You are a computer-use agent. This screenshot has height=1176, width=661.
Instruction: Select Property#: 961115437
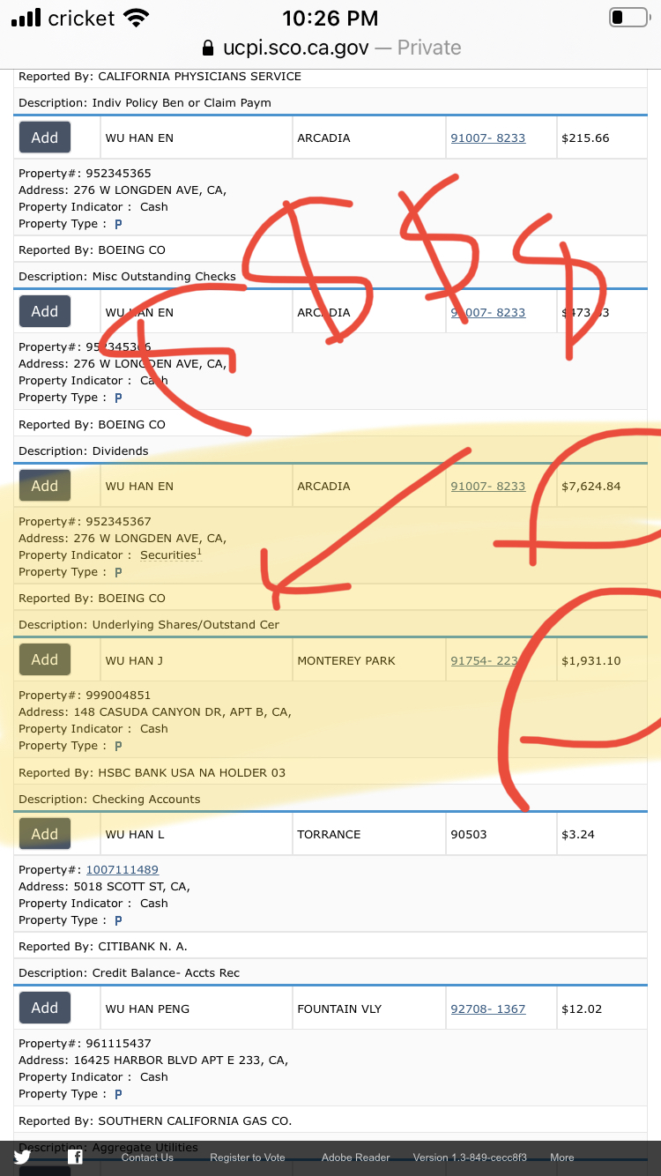pos(85,1044)
